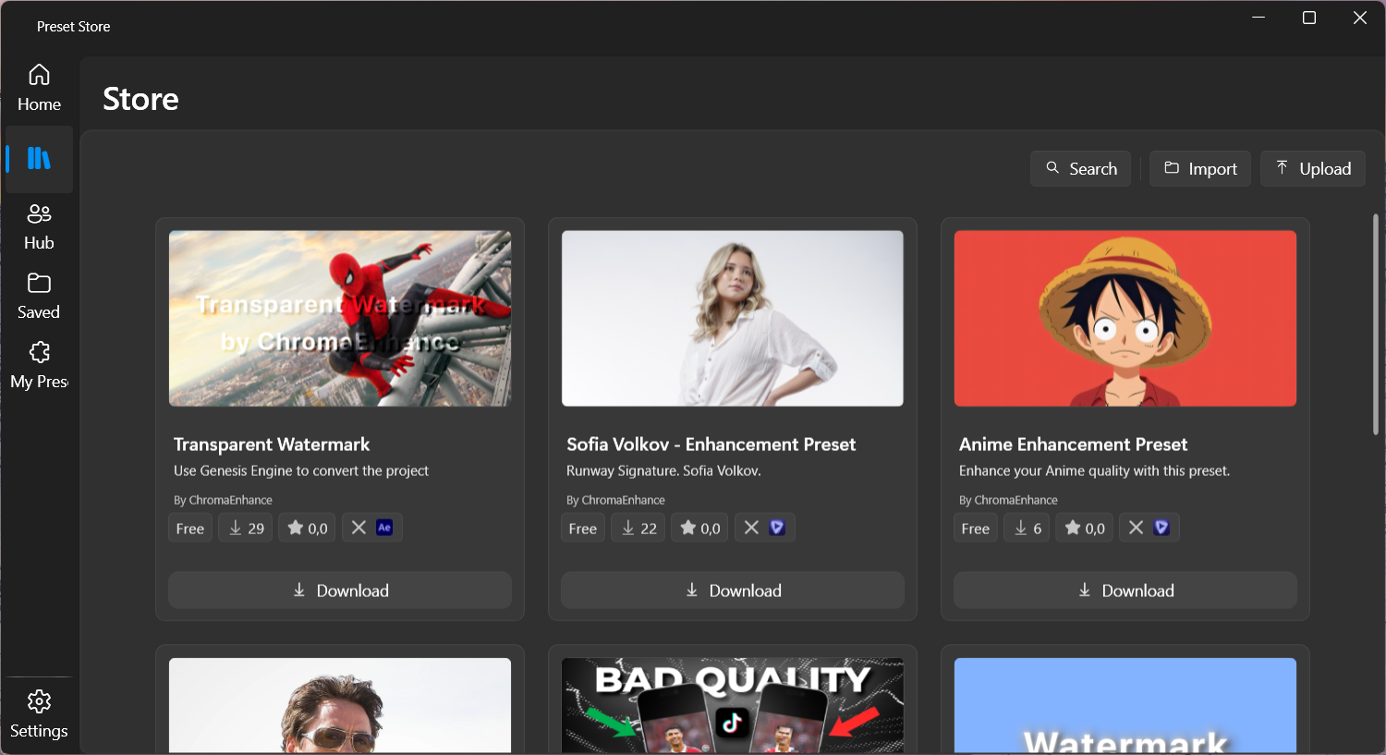Image resolution: width=1386 pixels, height=755 pixels.
Task: Download the Anime Enhancement Preset
Action: (1125, 591)
